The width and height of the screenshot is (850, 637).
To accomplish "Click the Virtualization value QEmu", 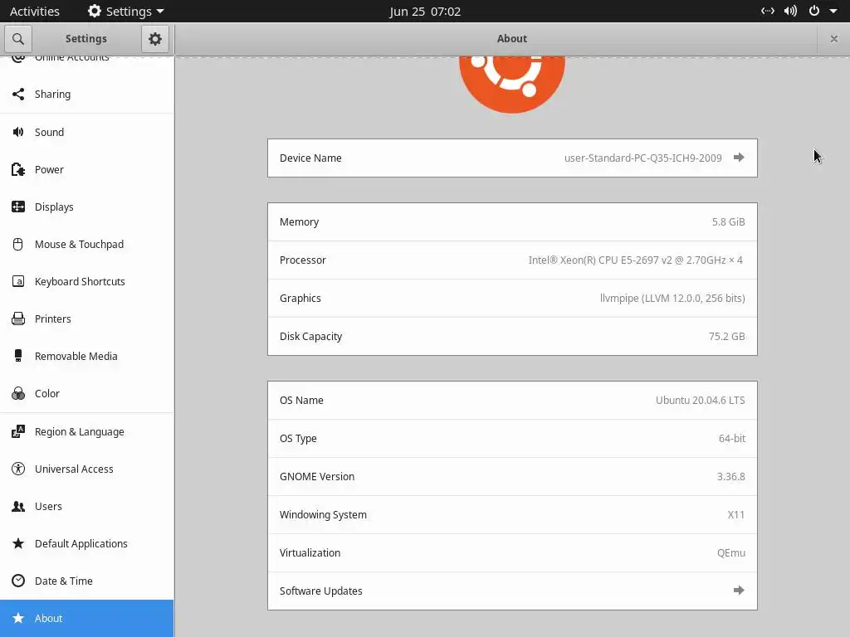I will pos(730,553).
